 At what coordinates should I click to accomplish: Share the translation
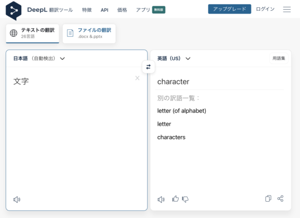tap(280, 198)
